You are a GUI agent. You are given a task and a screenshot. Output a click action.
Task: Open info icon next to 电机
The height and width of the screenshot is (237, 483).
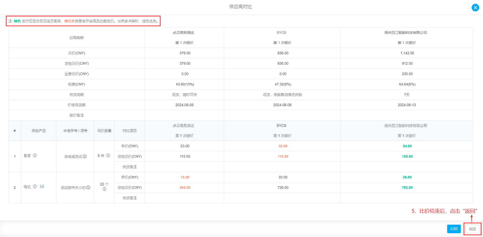click(35, 186)
